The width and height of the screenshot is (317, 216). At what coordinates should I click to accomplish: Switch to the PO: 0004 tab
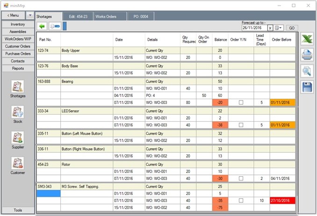pyautogui.click(x=141, y=16)
